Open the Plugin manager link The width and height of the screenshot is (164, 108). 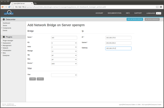point(8,40)
